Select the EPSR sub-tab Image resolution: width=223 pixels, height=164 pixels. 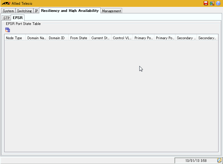pos(18,18)
